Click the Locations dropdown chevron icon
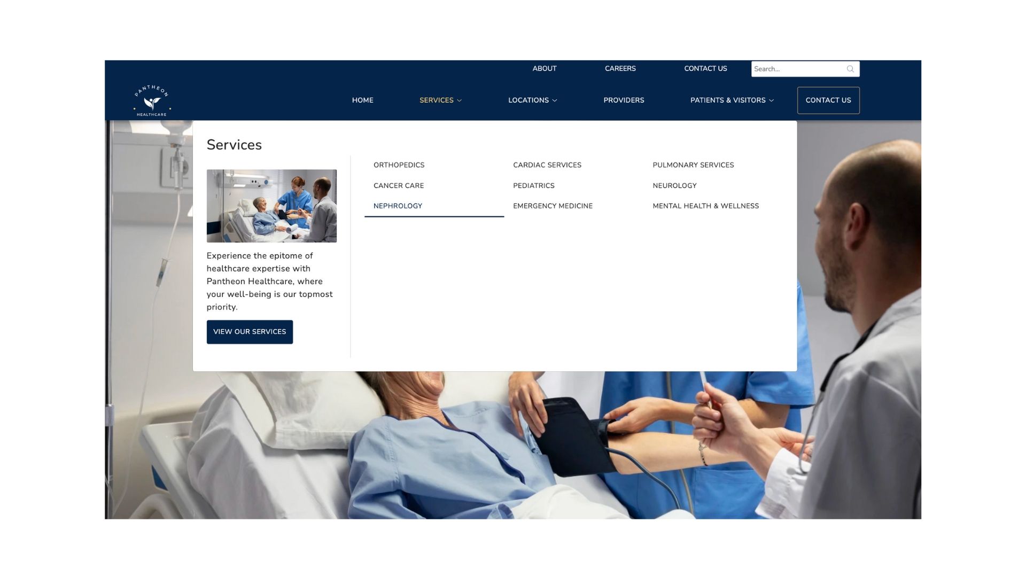This screenshot has height=577, width=1026. (x=555, y=100)
